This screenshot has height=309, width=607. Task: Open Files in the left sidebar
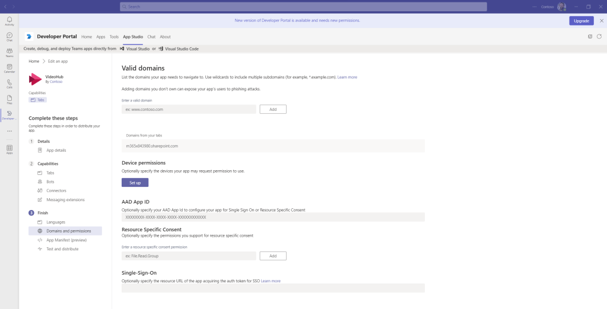[9, 98]
